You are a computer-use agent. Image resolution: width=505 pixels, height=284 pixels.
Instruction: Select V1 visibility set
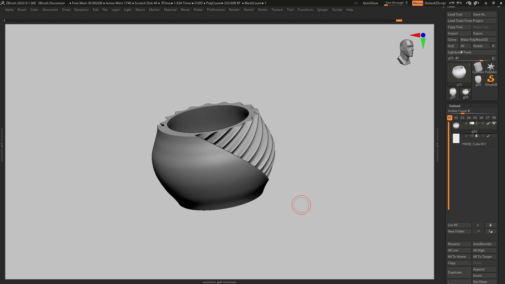click(450, 118)
